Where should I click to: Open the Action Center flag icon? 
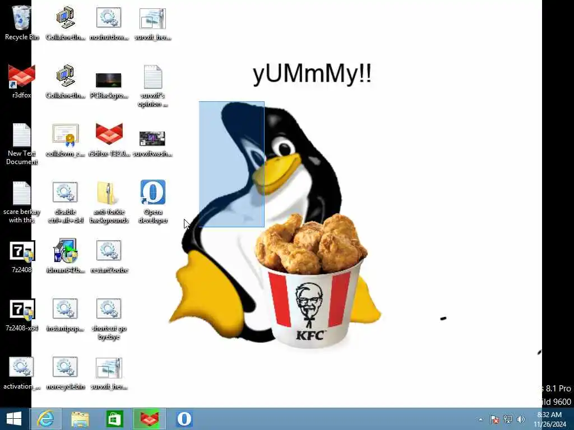click(x=494, y=419)
